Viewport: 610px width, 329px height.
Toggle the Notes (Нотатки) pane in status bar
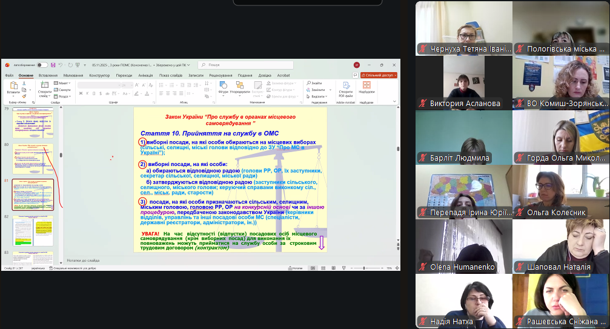pos(296,267)
